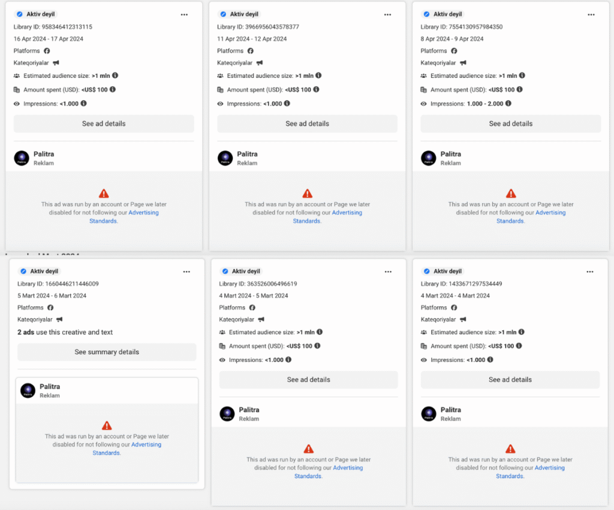Open See ad details for ad 3966956043578377
The width and height of the screenshot is (614, 510).
(x=307, y=123)
